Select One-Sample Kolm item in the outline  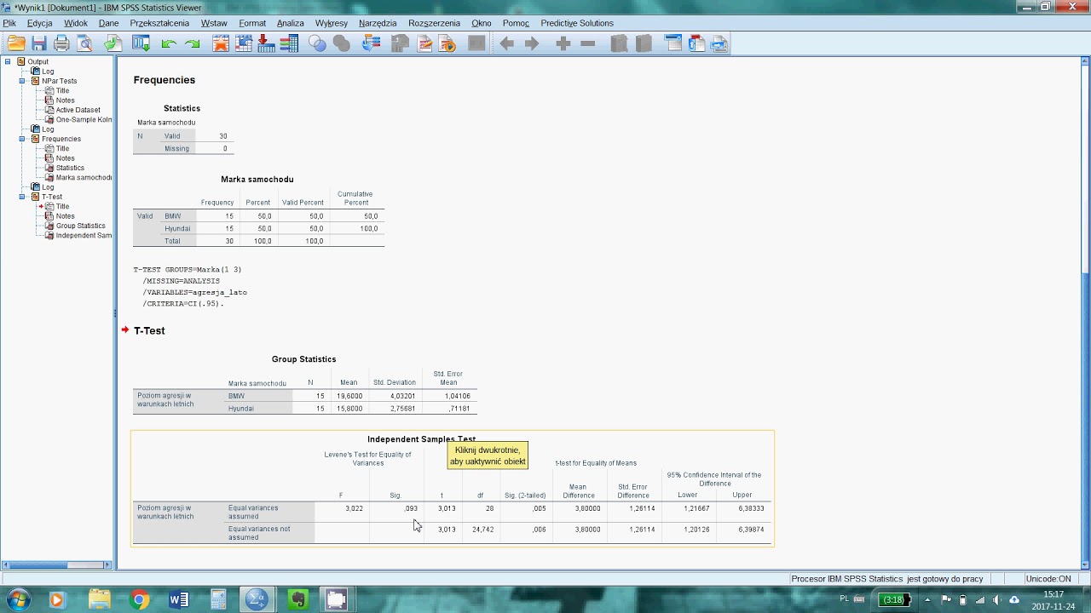click(x=84, y=119)
